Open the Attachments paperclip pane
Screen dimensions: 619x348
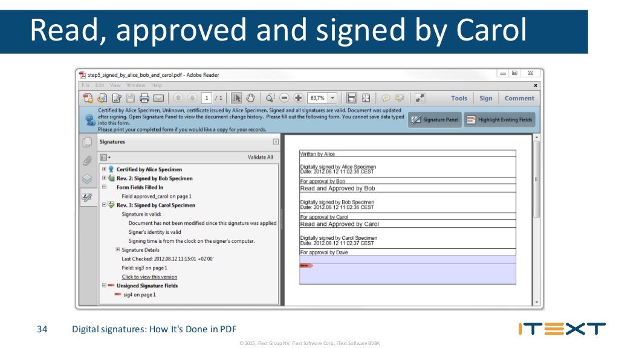(x=87, y=160)
